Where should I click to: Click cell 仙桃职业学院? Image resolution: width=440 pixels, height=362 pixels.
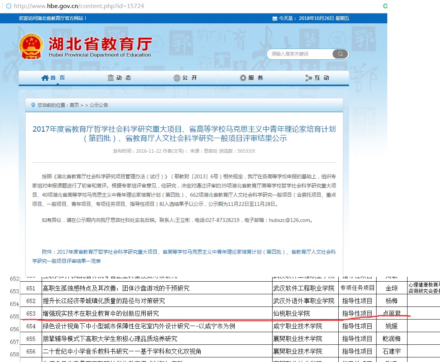[305, 313]
